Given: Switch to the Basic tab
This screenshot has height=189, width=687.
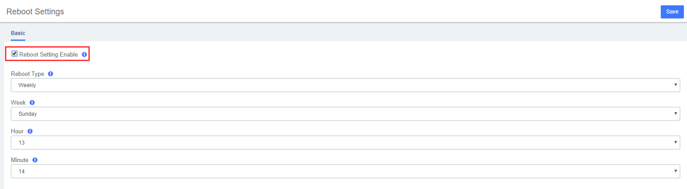Looking at the screenshot, I should coord(18,33).
